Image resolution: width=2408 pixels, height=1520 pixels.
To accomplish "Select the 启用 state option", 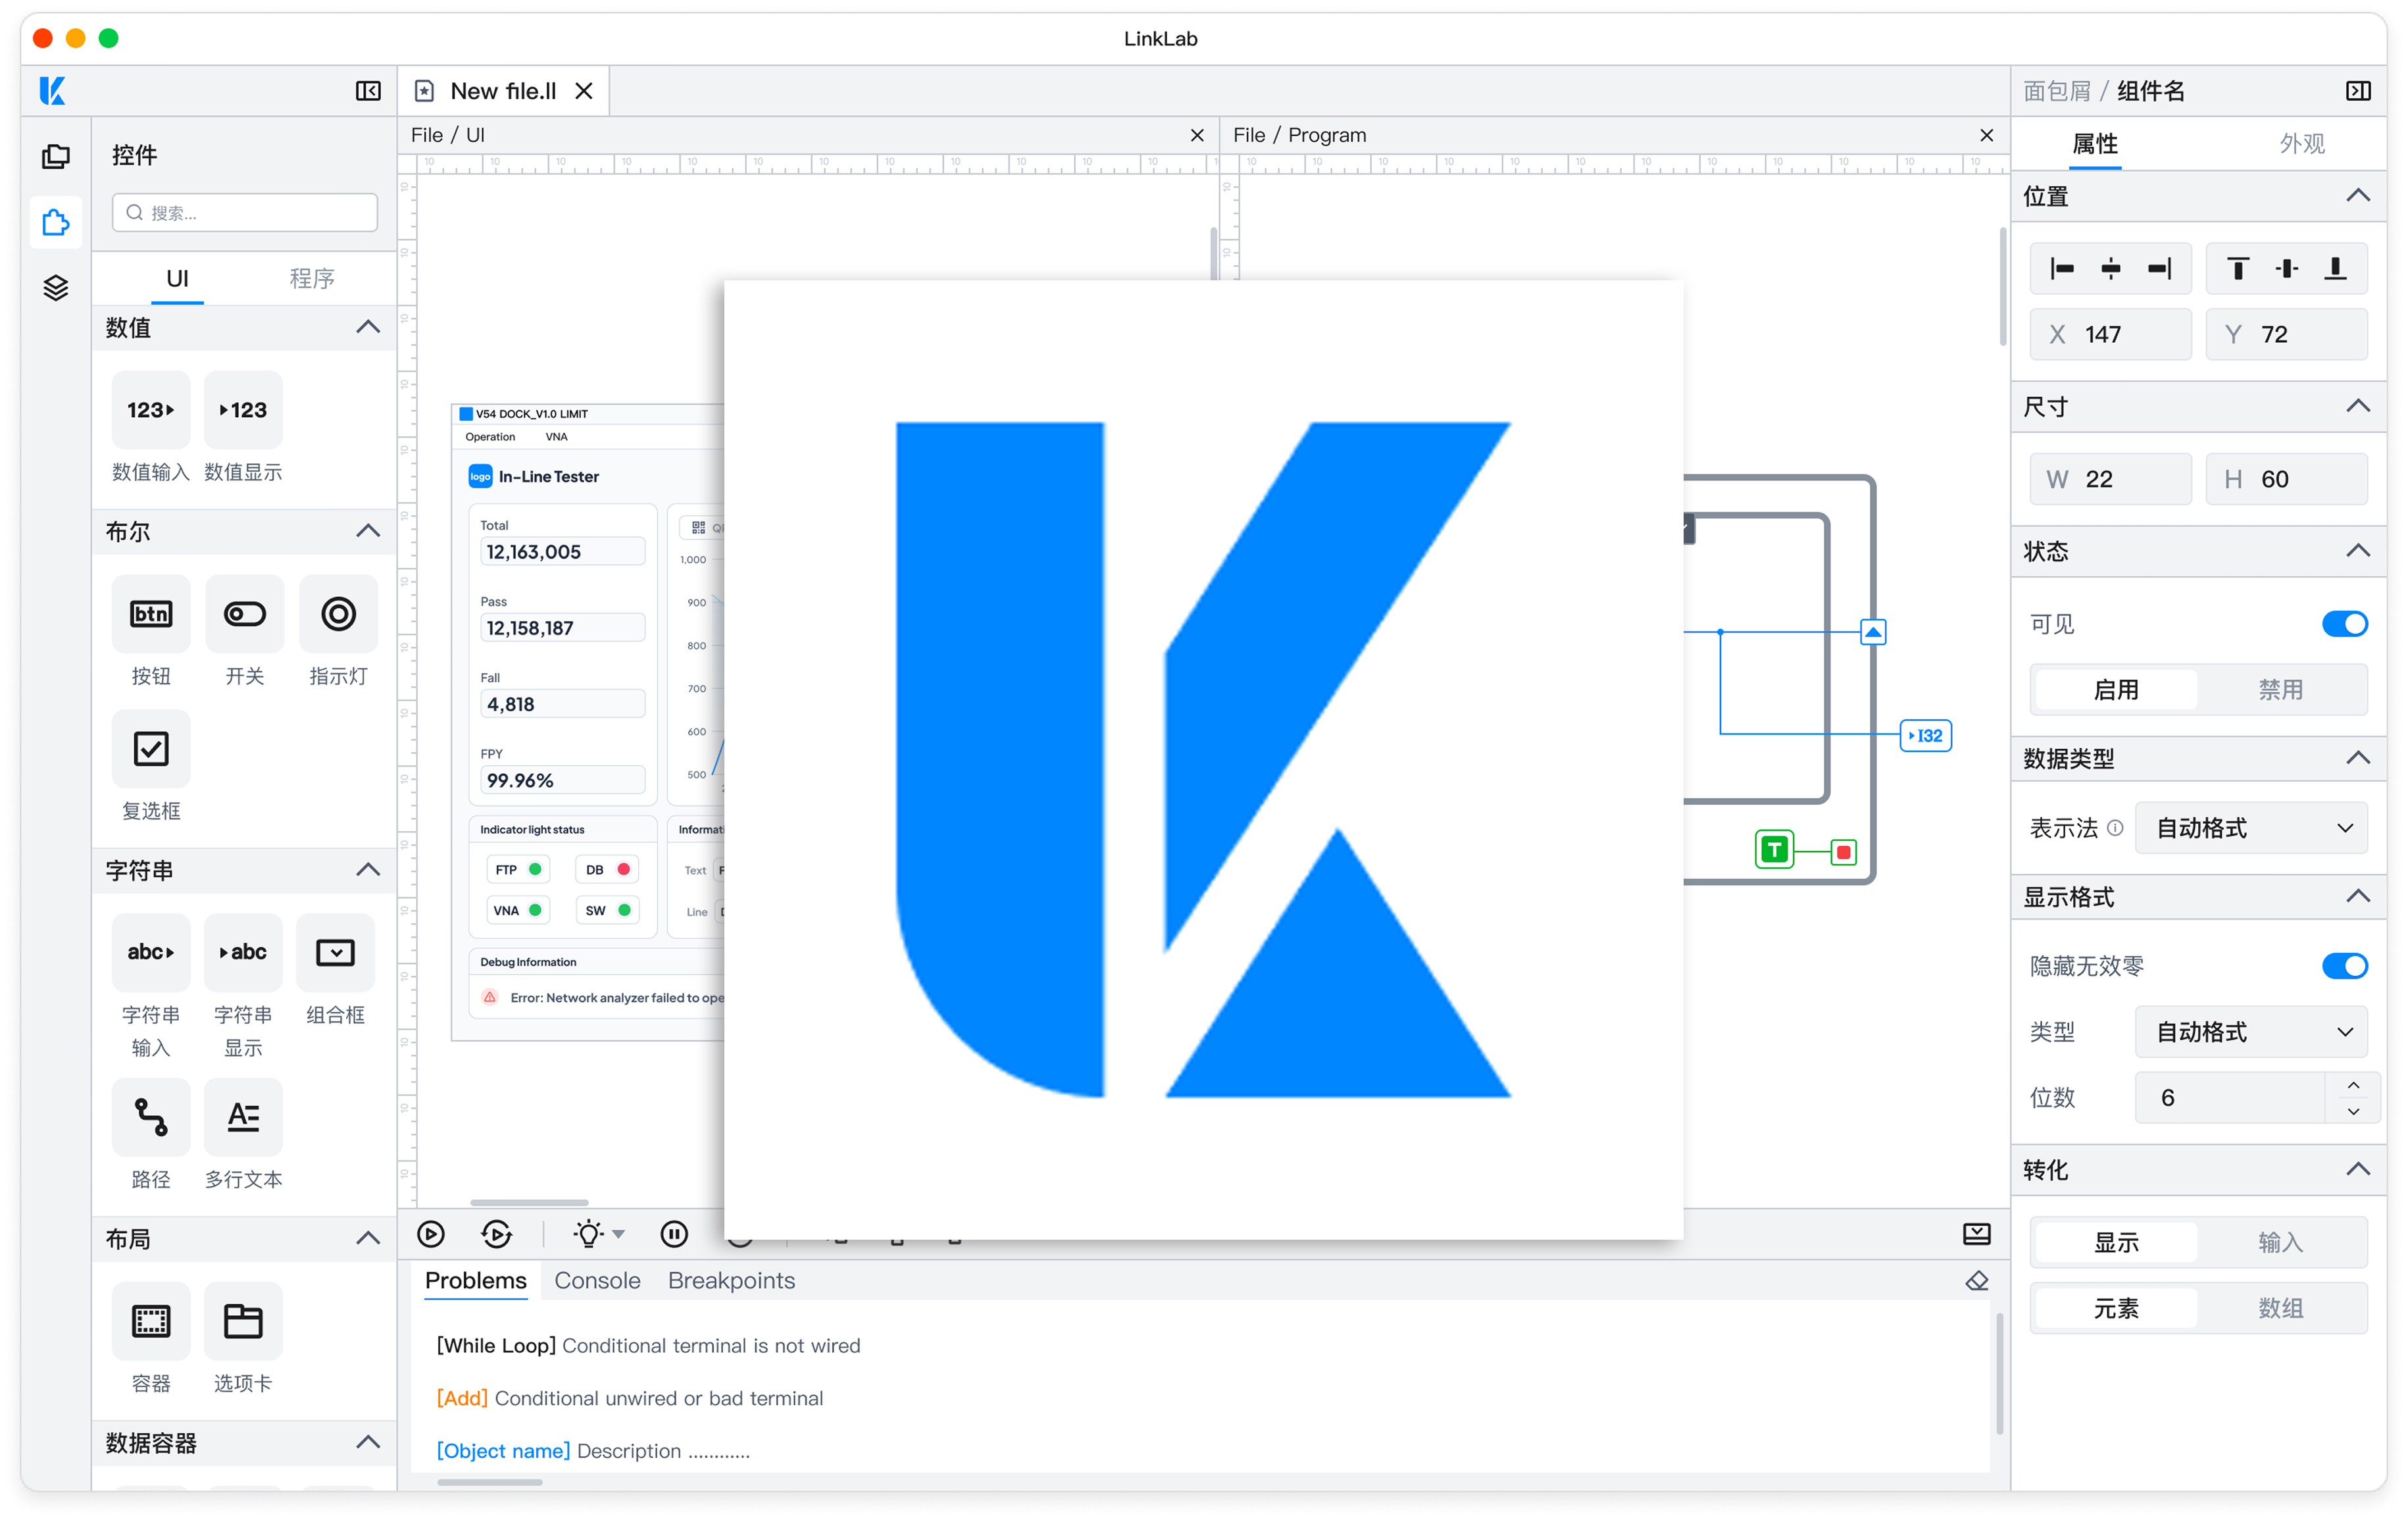I will [2116, 690].
